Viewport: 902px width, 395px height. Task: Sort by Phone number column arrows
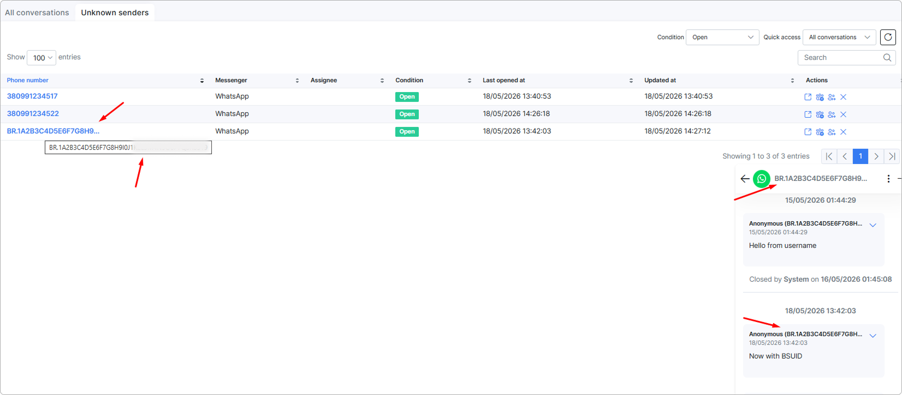point(202,81)
